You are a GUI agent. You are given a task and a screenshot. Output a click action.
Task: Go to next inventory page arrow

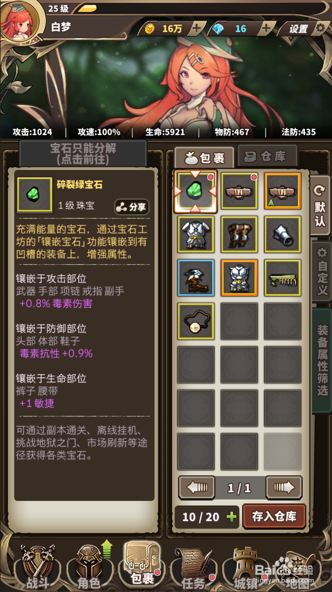coord(284,488)
